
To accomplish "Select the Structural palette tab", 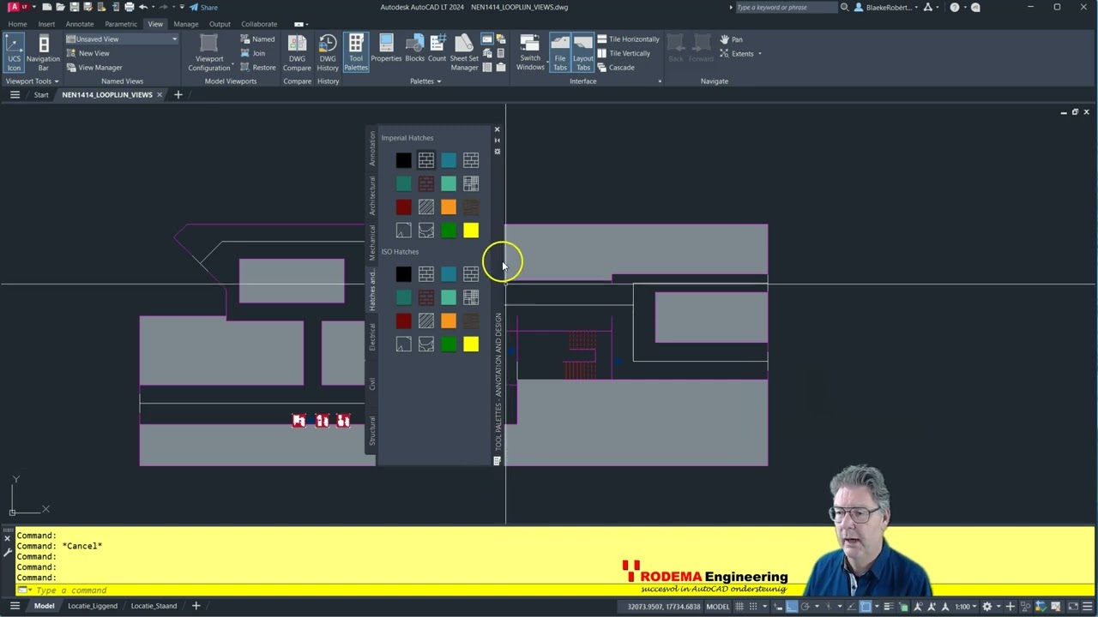I will click(371, 431).
